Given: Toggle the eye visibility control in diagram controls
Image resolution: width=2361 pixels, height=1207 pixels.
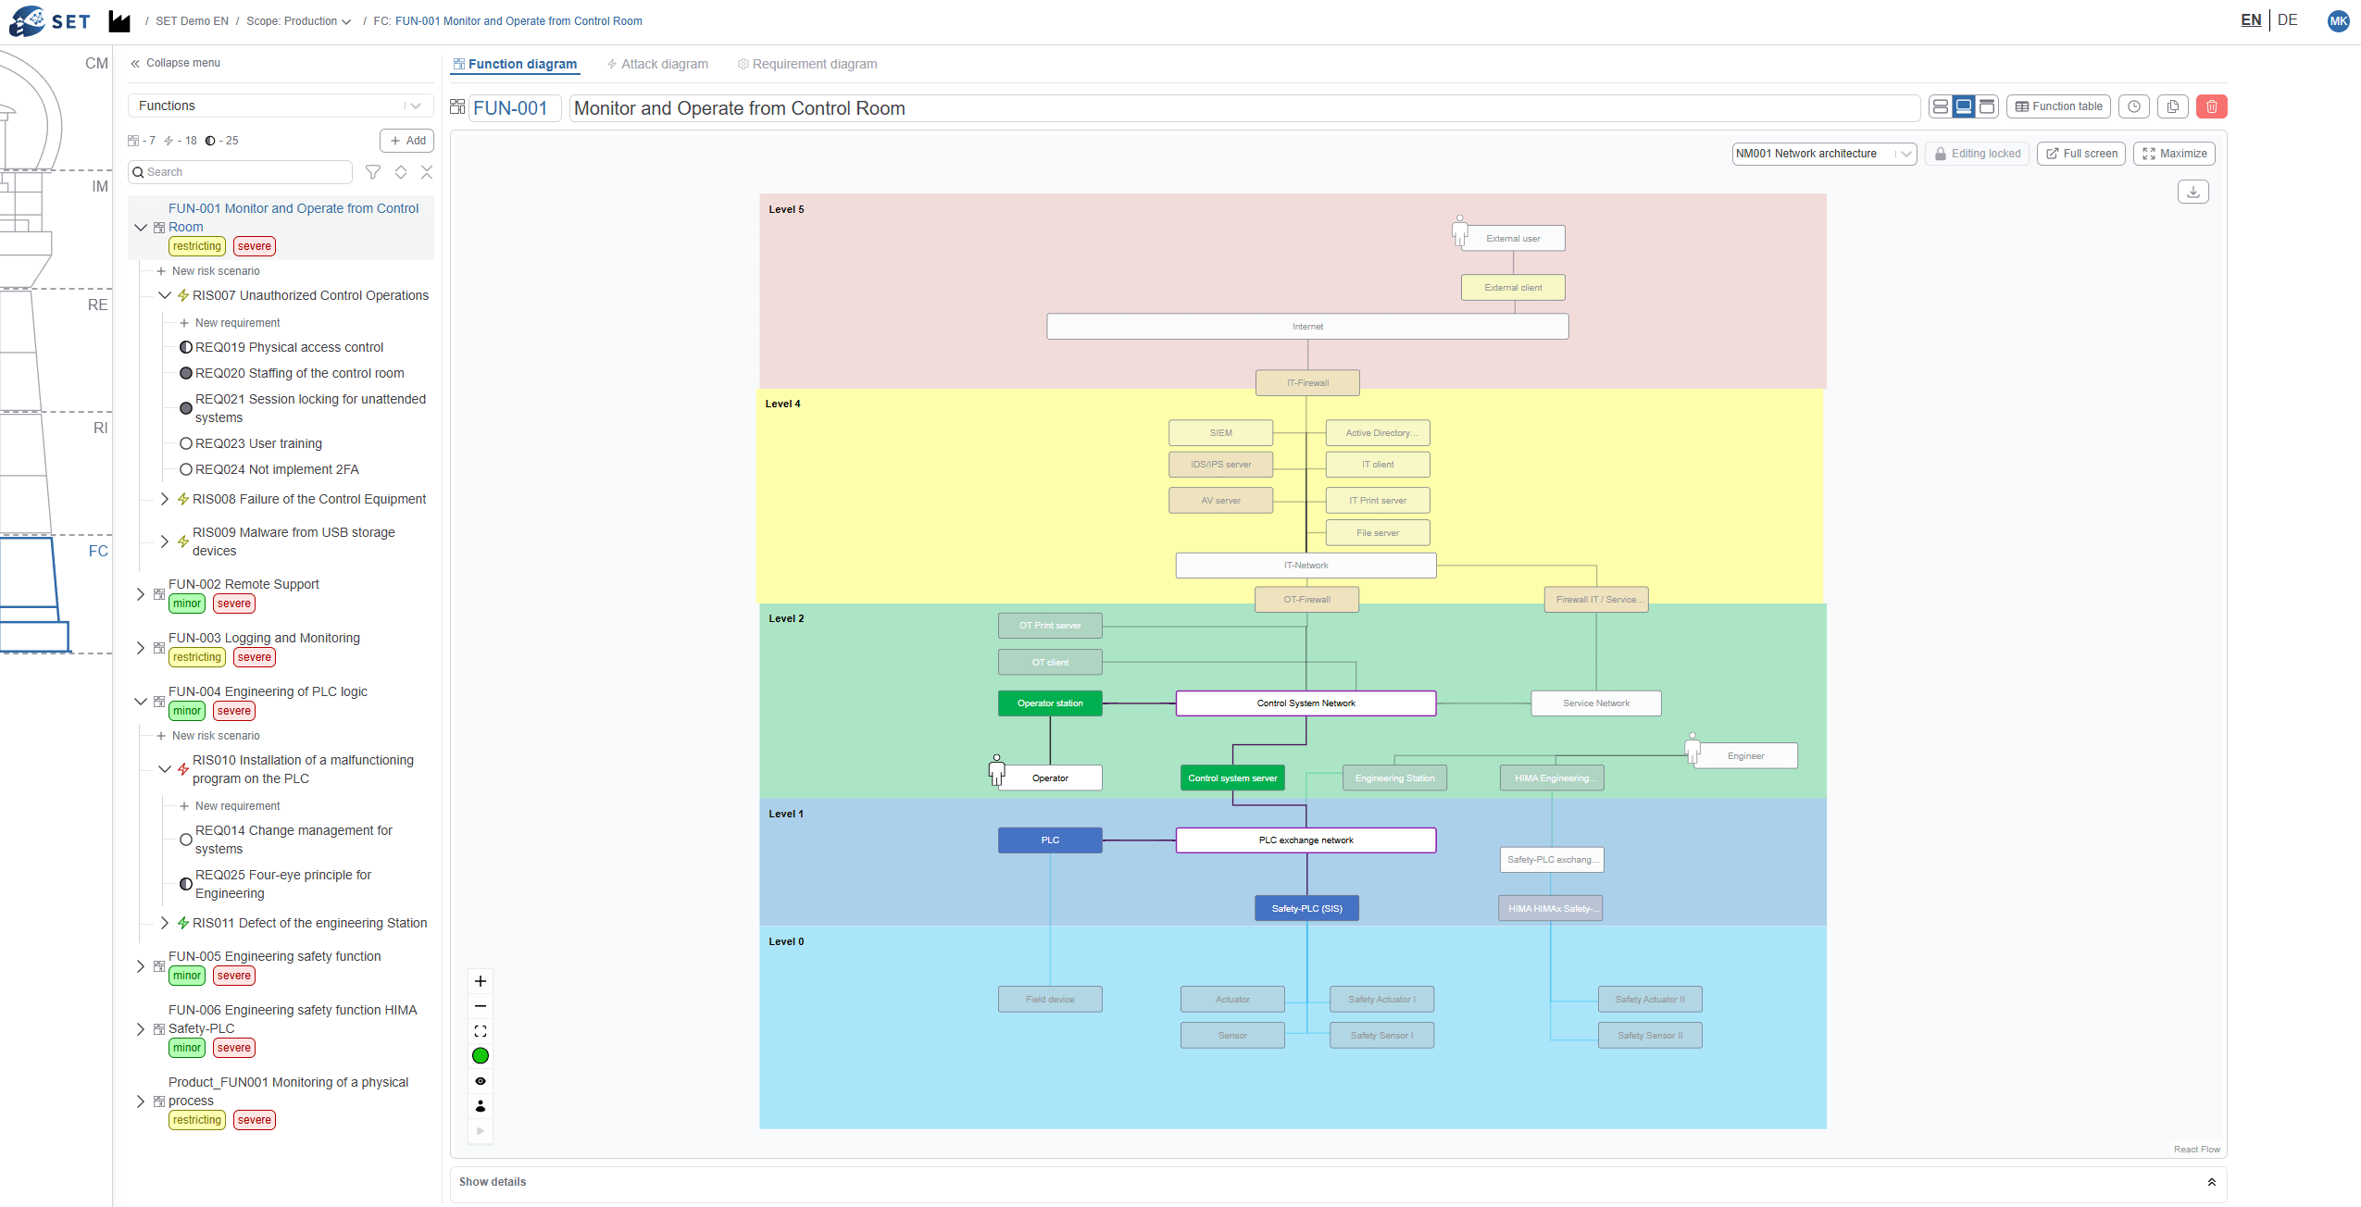Looking at the screenshot, I should 481,1081.
